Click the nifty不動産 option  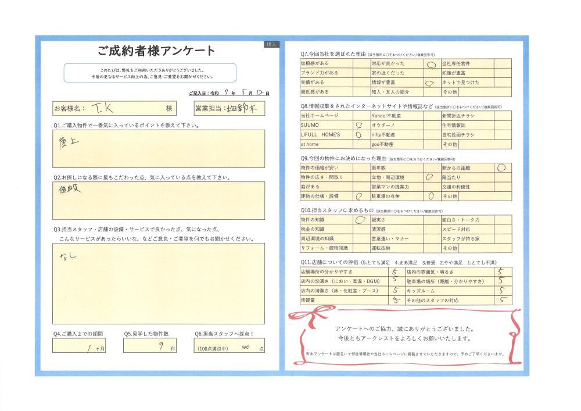383,135
